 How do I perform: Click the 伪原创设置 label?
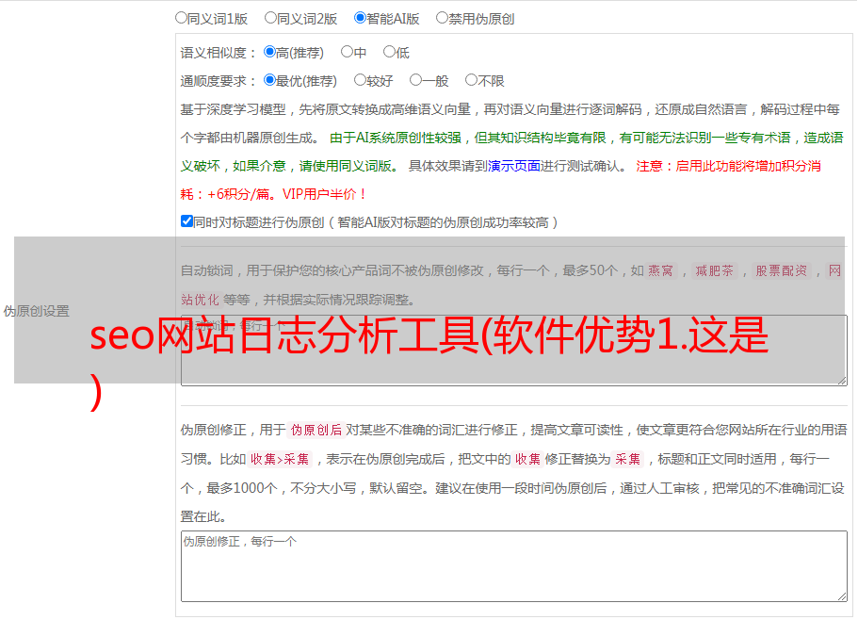(37, 311)
